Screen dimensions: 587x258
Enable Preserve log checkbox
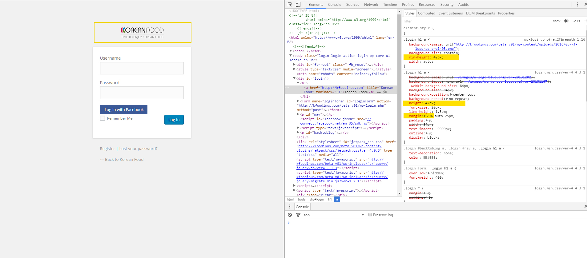[370, 215]
